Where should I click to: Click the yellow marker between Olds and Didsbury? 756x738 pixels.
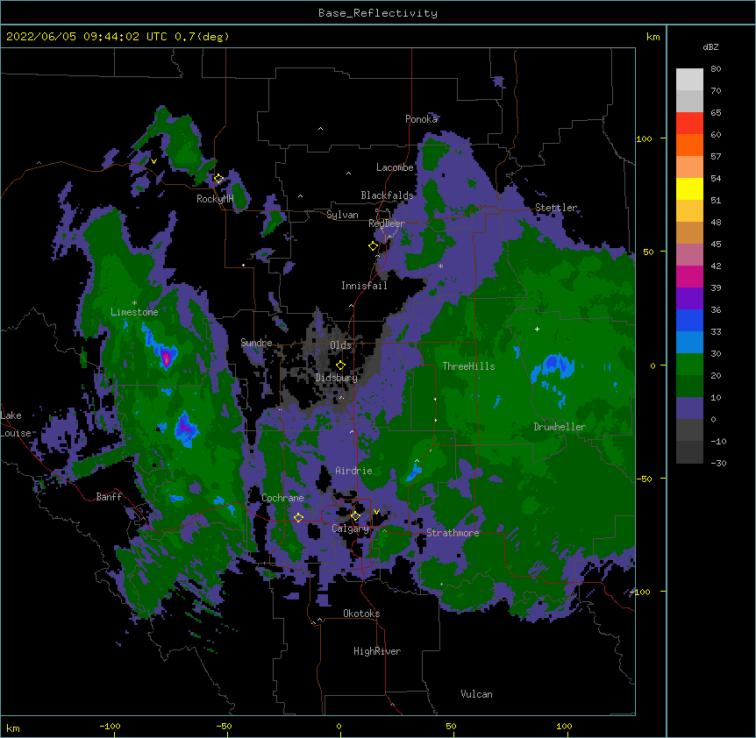(x=340, y=365)
